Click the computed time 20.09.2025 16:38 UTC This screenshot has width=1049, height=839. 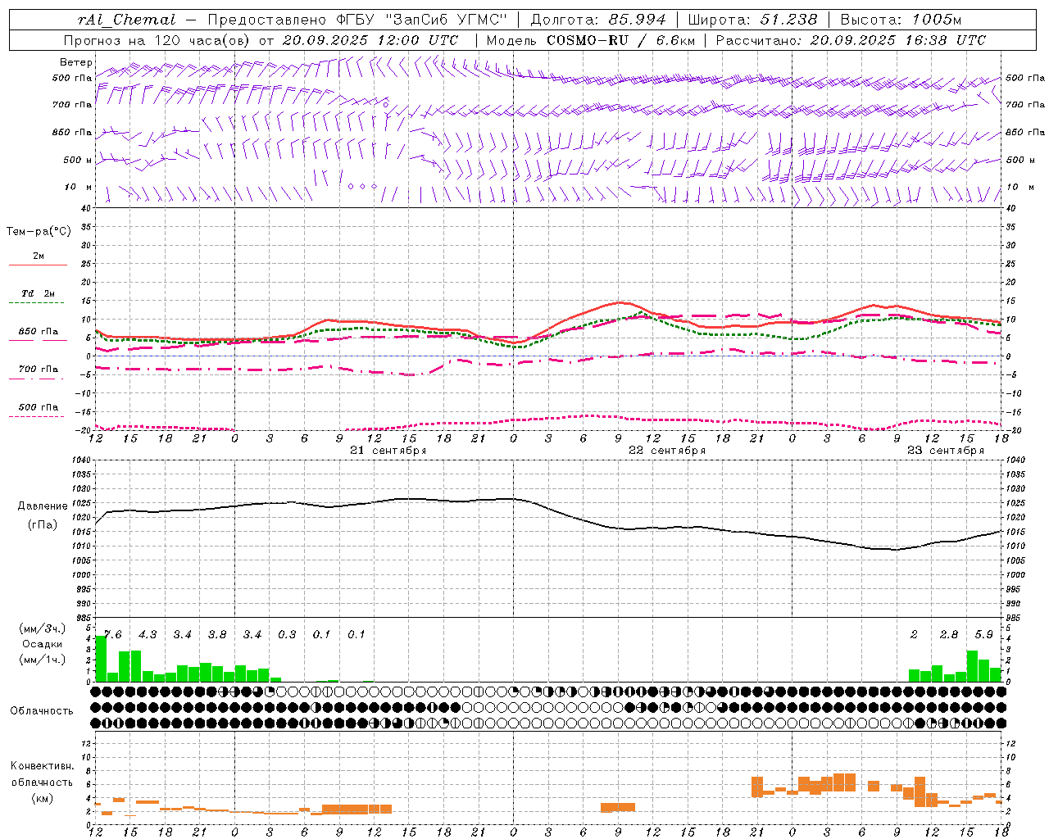(897, 40)
